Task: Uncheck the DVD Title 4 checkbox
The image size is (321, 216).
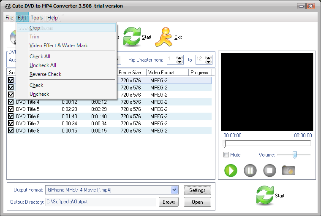Action: coord(11,102)
